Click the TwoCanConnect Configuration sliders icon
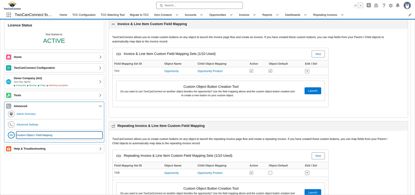 tap(9, 68)
